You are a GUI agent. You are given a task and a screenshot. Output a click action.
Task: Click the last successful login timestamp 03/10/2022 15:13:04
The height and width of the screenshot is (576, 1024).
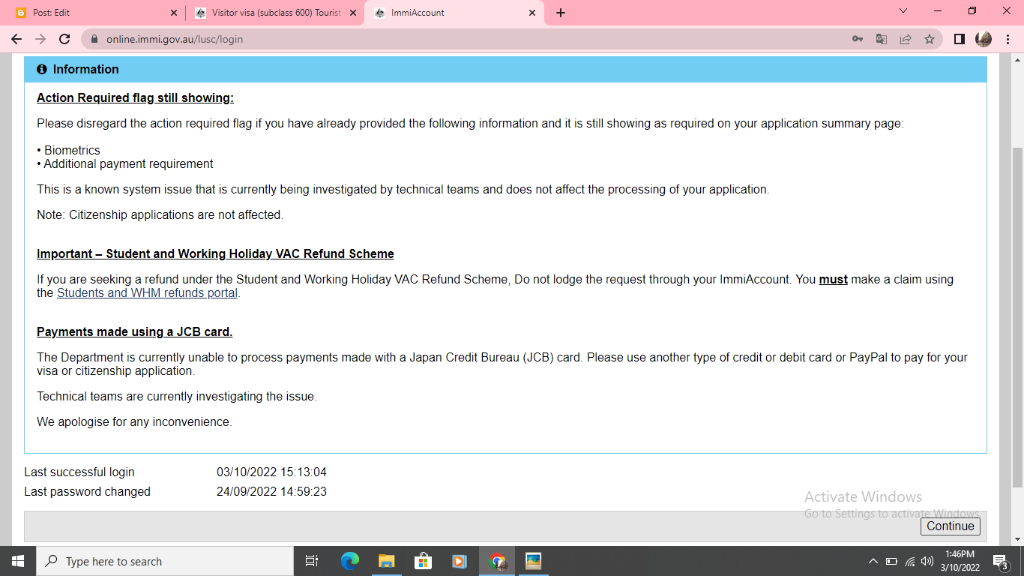[271, 472]
